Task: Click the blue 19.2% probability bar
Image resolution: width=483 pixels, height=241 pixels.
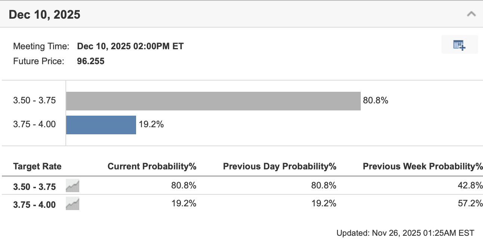Action: (x=101, y=125)
